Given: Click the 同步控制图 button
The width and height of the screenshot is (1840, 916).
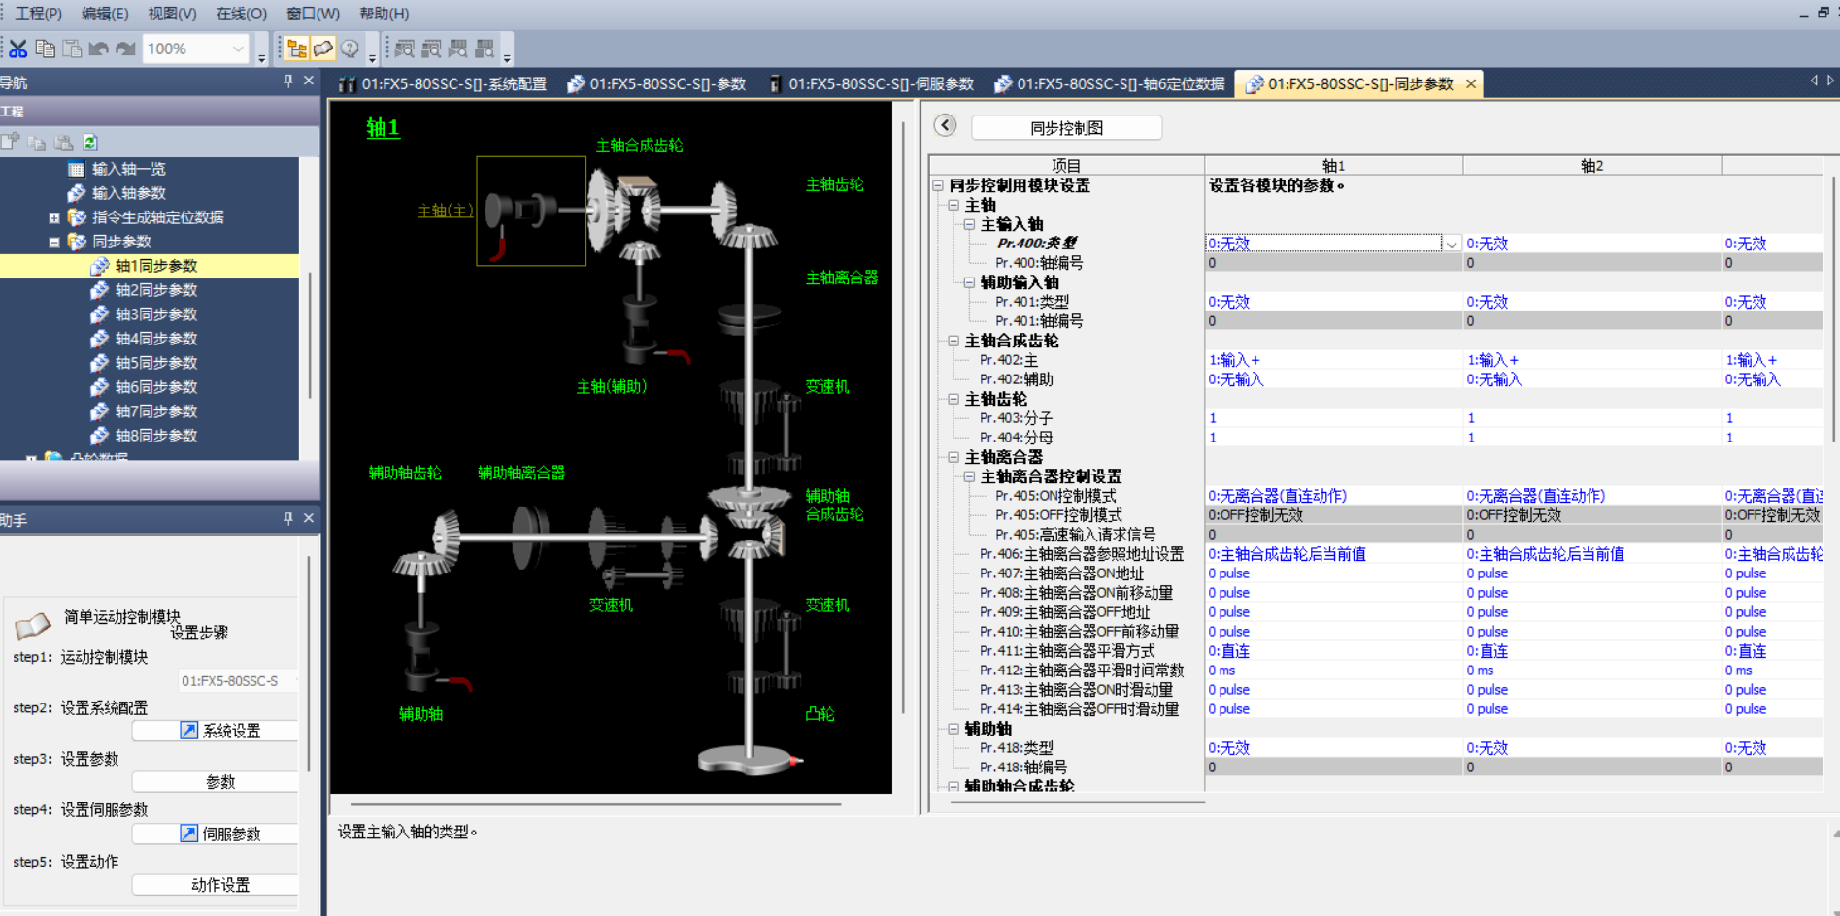Looking at the screenshot, I should pos(1066,127).
